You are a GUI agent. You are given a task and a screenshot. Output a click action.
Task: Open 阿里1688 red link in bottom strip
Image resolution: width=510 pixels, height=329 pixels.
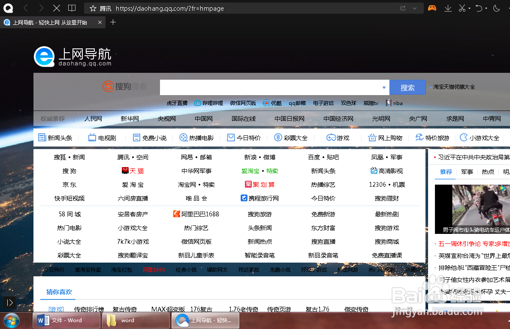pos(154,269)
